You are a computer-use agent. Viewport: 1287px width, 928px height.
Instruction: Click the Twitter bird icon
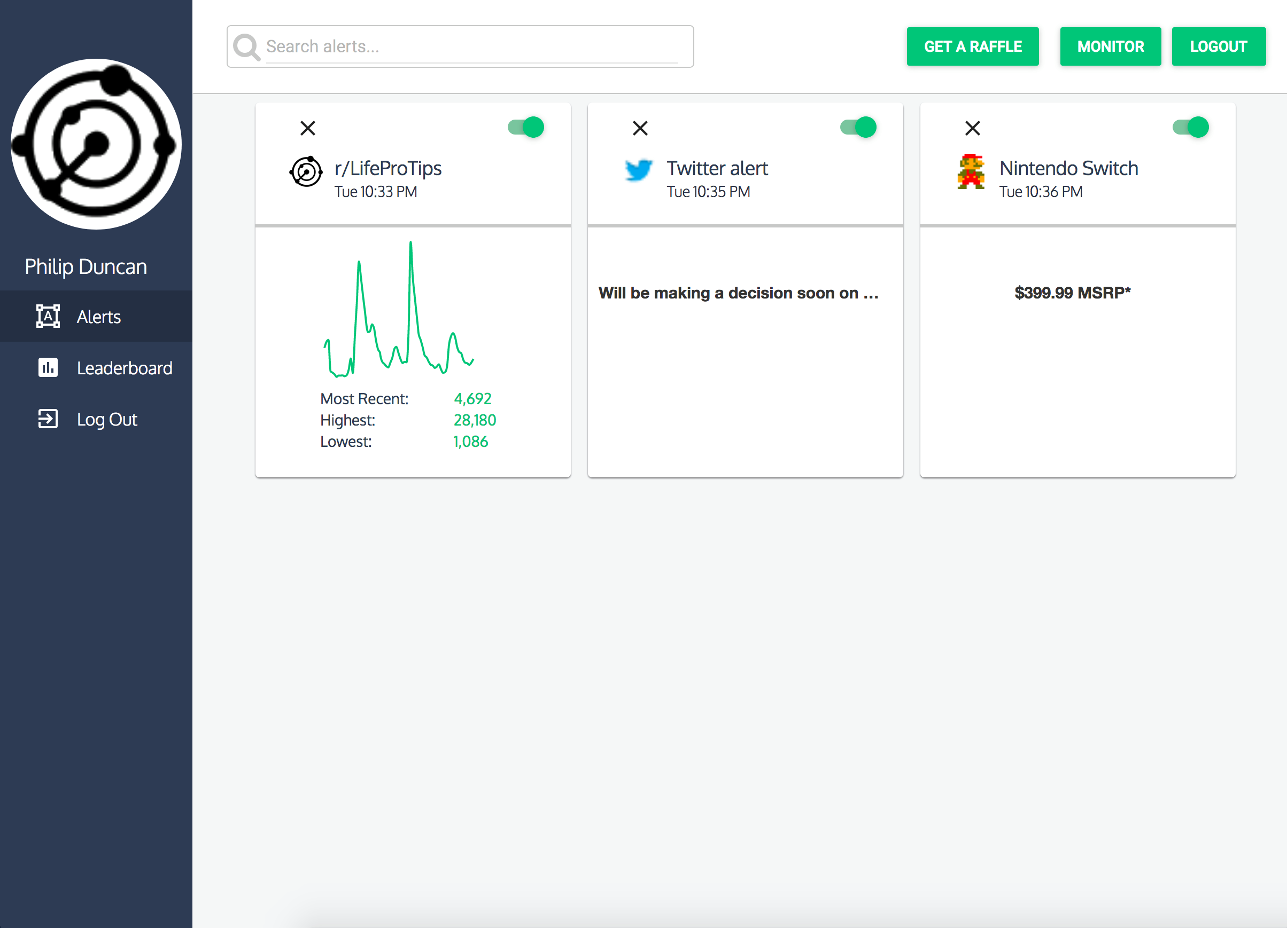coord(638,170)
